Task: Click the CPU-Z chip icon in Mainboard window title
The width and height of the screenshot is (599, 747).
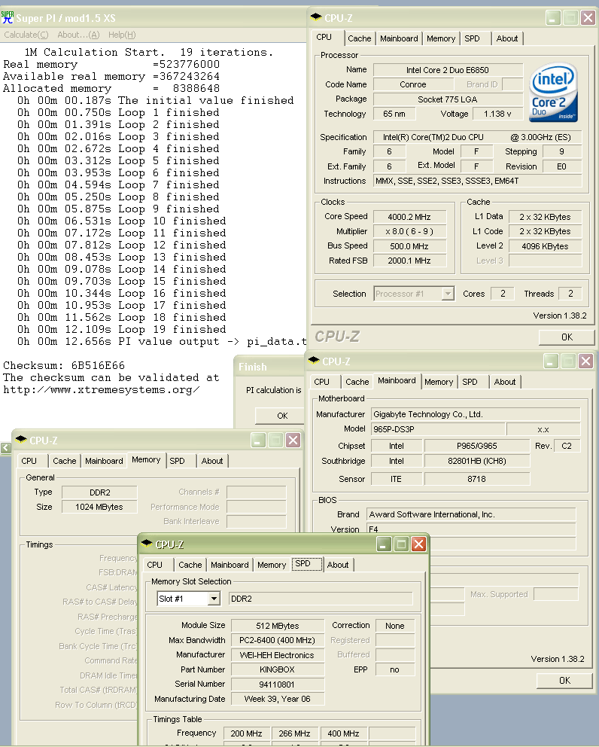Action: [315, 361]
